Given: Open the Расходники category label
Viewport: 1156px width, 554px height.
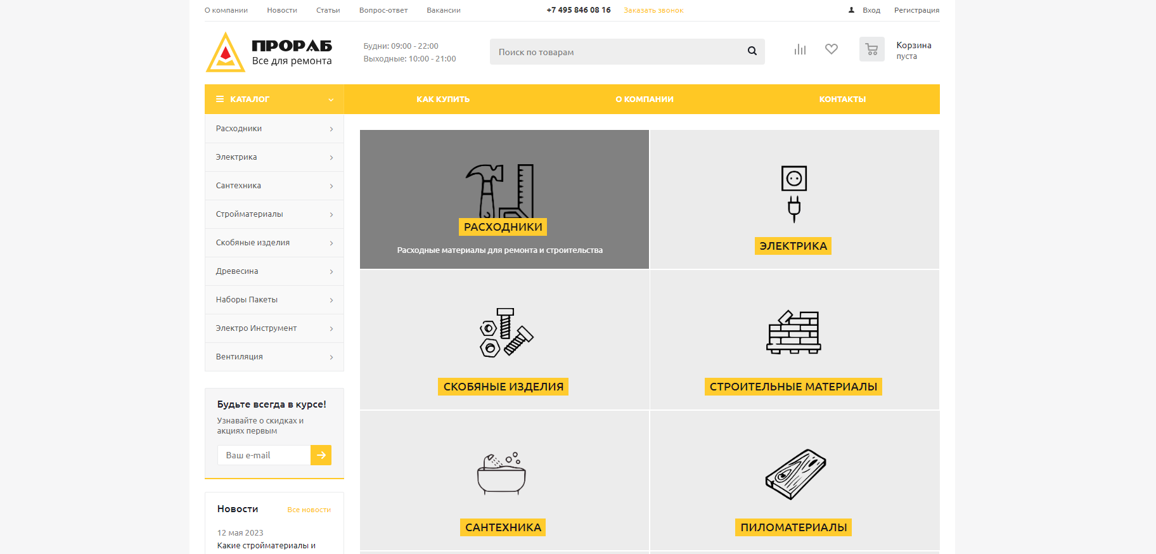Looking at the screenshot, I should (x=503, y=227).
